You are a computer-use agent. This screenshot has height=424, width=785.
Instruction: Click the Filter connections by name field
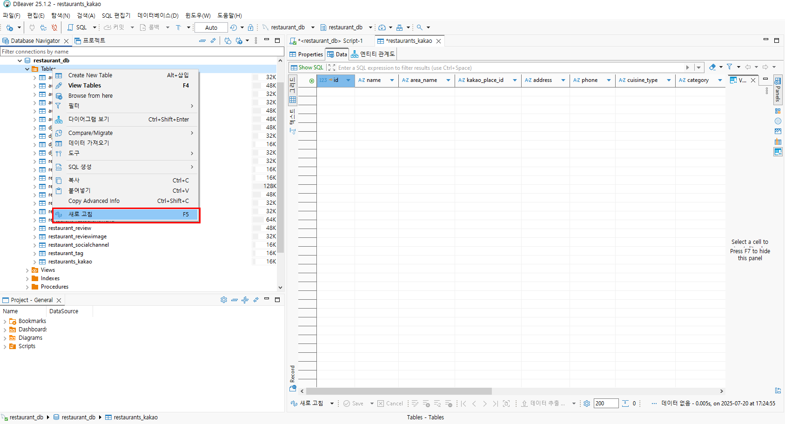coord(142,52)
